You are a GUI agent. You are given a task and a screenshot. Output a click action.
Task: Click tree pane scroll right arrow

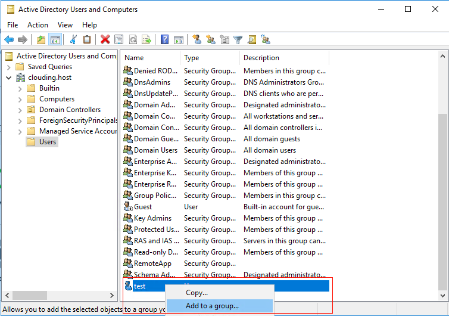point(112,295)
